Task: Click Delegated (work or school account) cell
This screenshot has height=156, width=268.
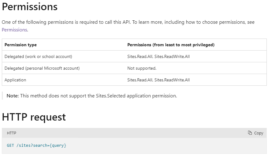Action: (38, 56)
